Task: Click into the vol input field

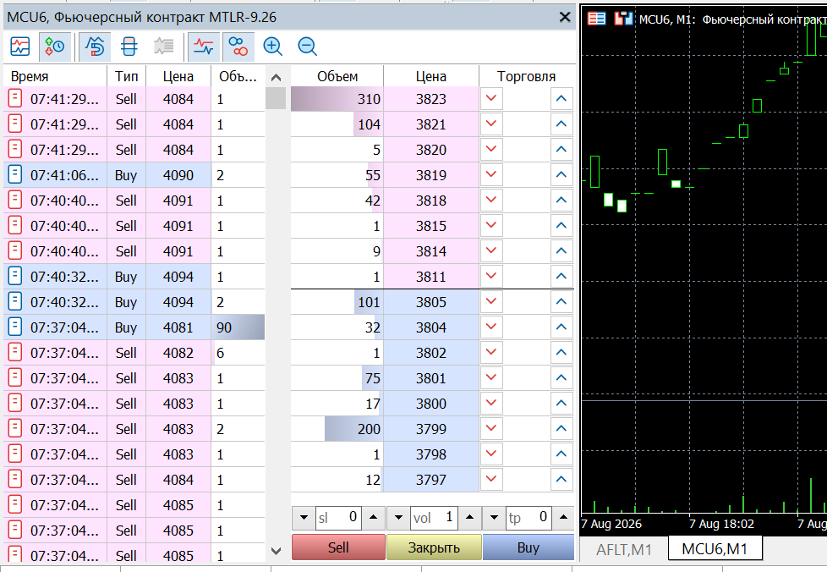Action: click(x=434, y=518)
